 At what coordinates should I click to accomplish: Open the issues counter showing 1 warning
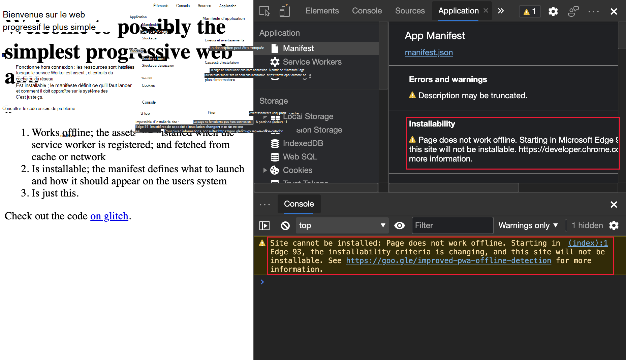click(529, 11)
